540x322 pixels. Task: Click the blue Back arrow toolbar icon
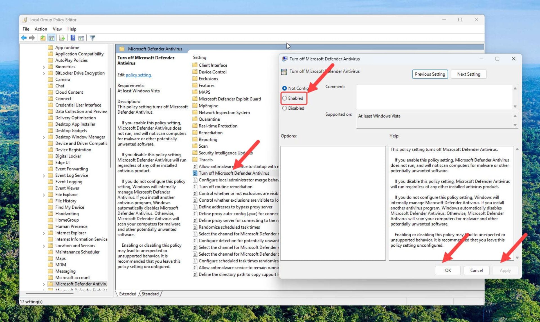(x=24, y=38)
